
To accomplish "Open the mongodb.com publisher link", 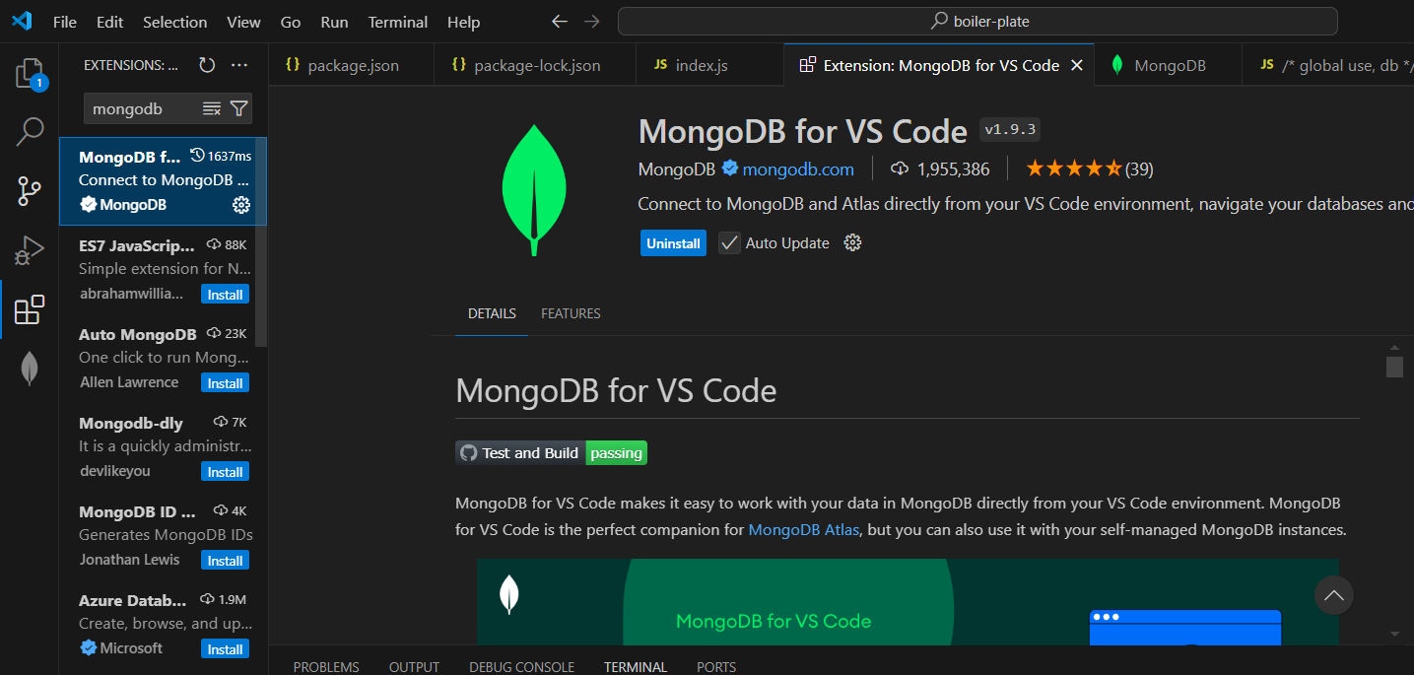I will [x=798, y=169].
